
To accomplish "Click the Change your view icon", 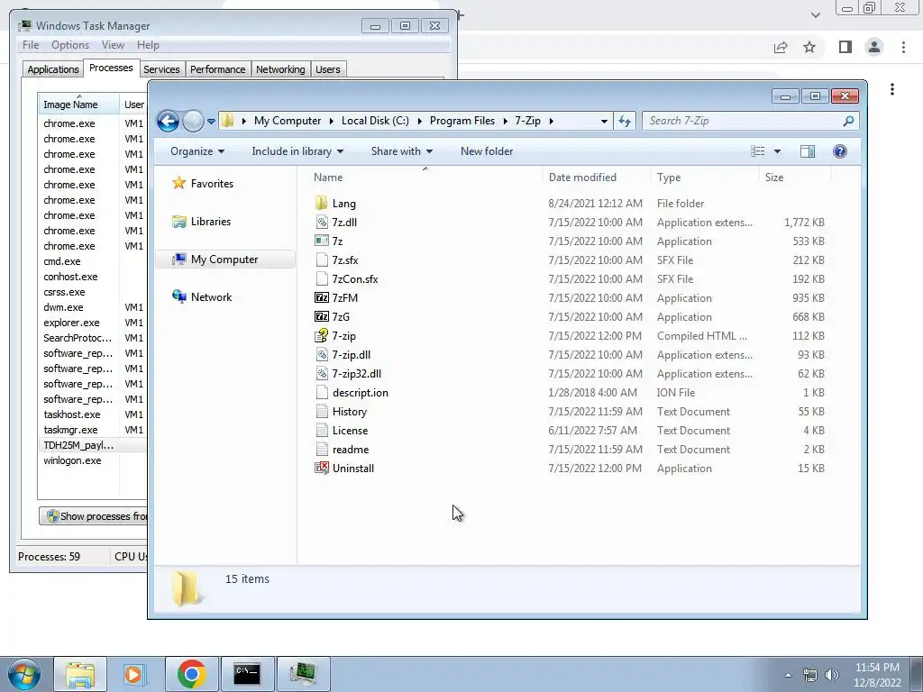I will pyautogui.click(x=757, y=151).
